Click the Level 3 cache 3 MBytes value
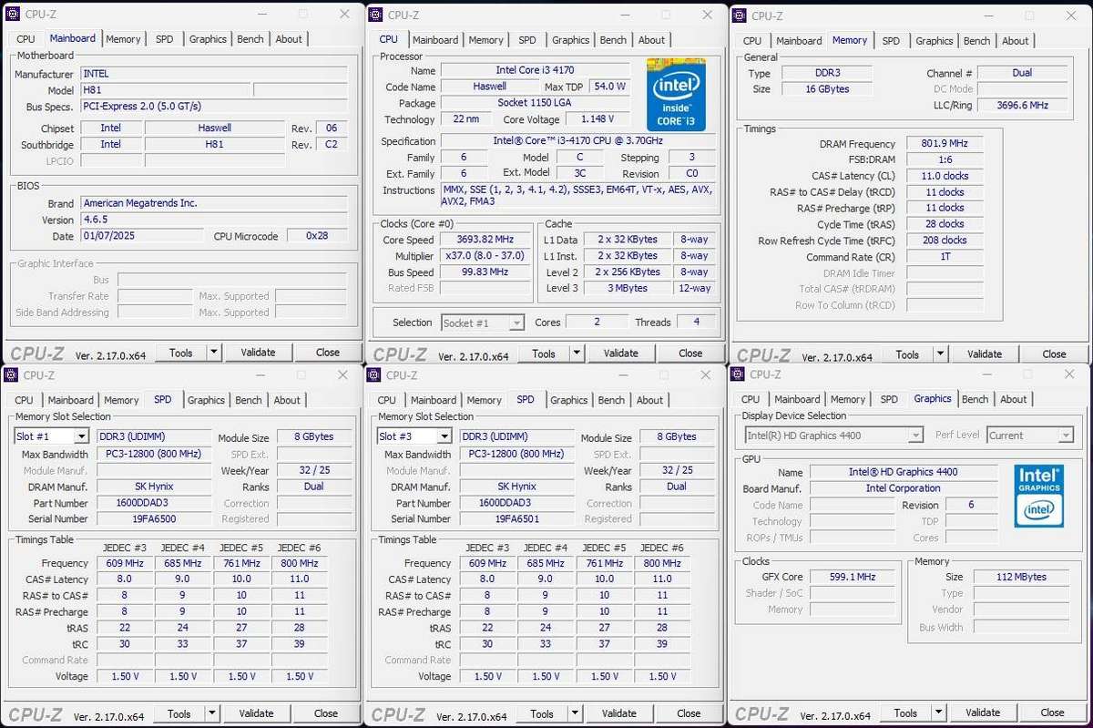1093x728 pixels. [628, 288]
